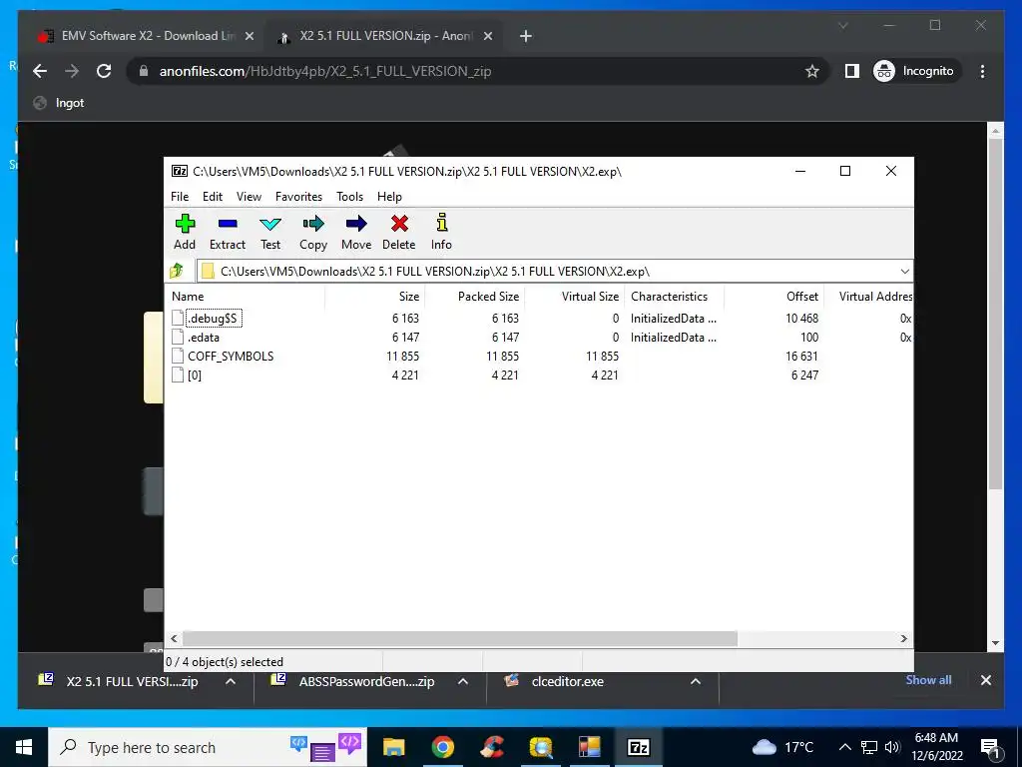
Task: Click the red Delete toolbar icon
Action: click(x=399, y=232)
